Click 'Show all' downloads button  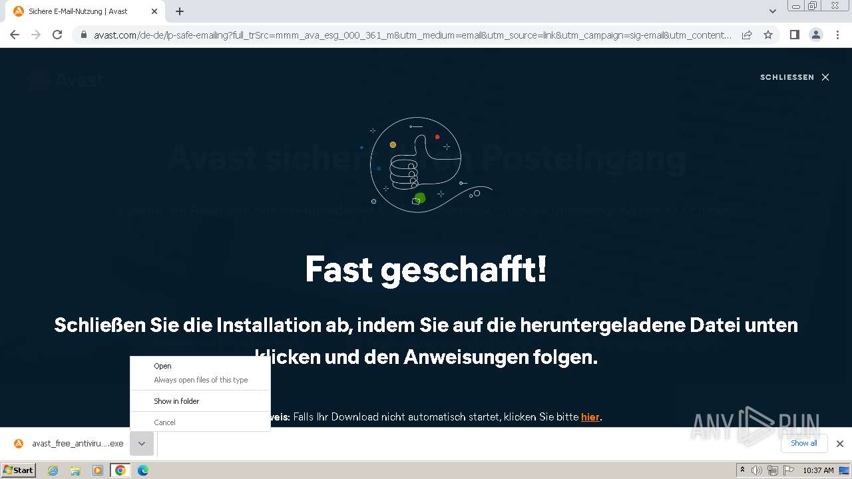pos(804,443)
